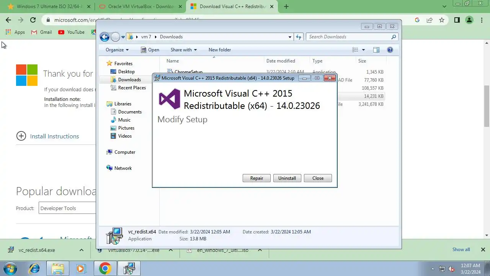Viewport: 490px width, 276px height.
Task: Click the Google icon in address bar
Action: coord(417,20)
